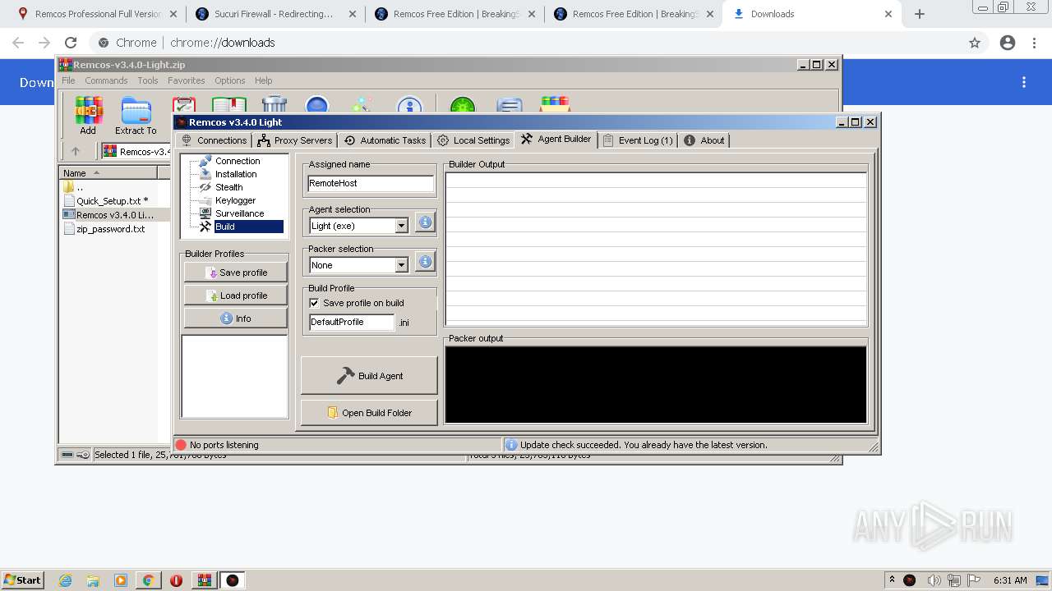
Task: Click the Chrome address bar
Action: click(x=526, y=43)
